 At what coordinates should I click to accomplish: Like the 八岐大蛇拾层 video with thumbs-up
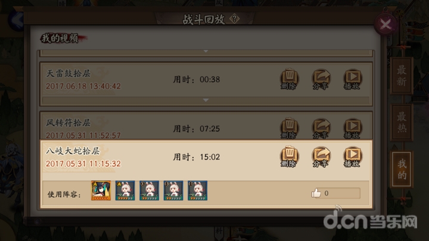click(316, 193)
